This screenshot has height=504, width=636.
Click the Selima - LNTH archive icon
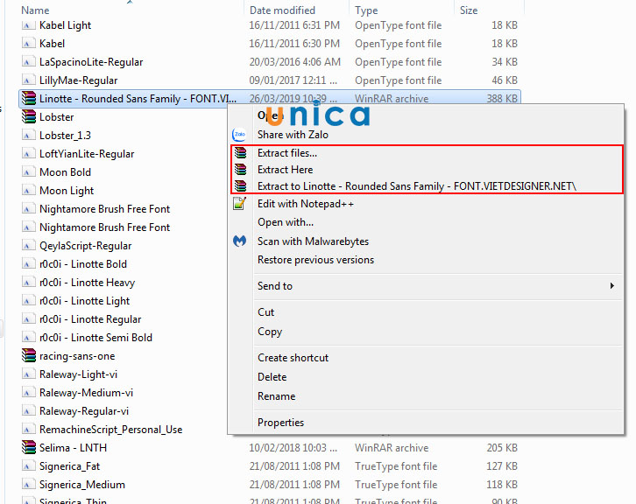[x=29, y=448]
